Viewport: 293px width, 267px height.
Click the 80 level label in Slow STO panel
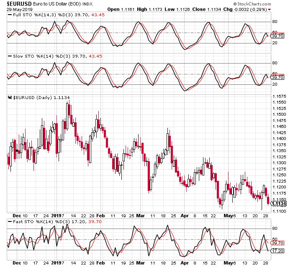tap(275, 63)
